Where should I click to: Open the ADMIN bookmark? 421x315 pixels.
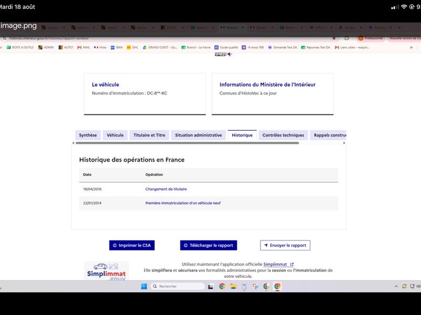pos(46,47)
